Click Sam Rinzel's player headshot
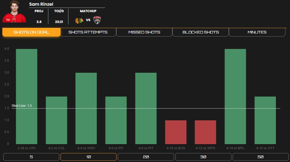290x162 pixels. [14, 12]
